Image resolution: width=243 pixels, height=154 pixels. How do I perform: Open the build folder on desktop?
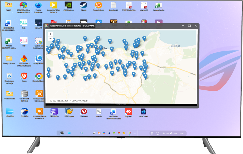[x=8, y=6]
